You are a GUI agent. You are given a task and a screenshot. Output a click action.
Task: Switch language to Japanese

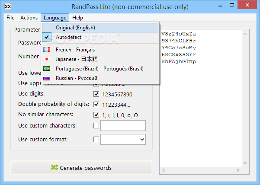100,59
